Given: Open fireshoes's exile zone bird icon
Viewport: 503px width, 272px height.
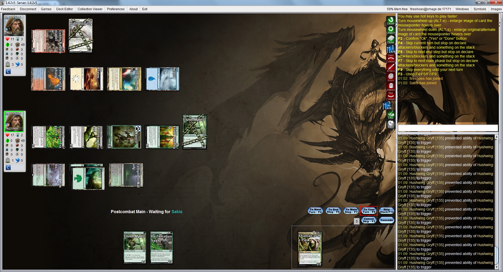Looking at the screenshot, I should [x=18, y=160].
